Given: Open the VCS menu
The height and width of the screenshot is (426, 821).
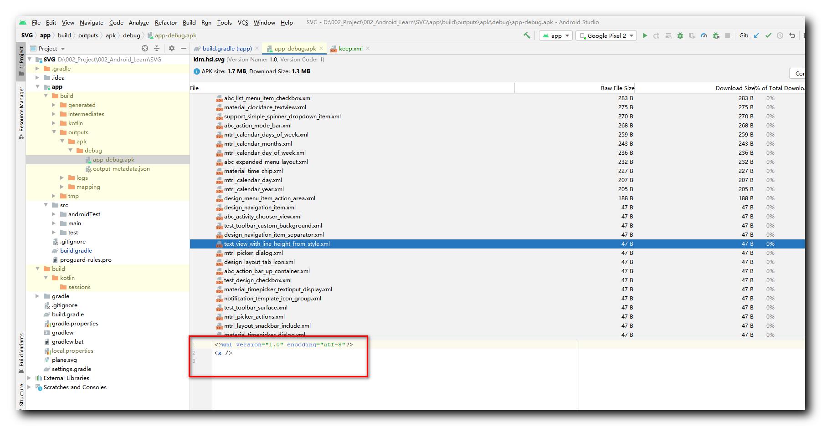Looking at the screenshot, I should tap(243, 22).
